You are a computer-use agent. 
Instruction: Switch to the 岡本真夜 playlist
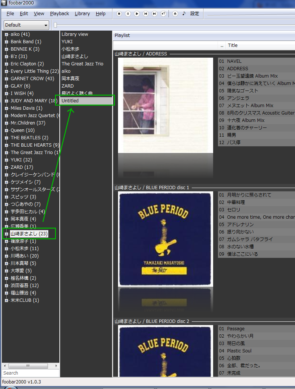pyautogui.click(x=70, y=79)
